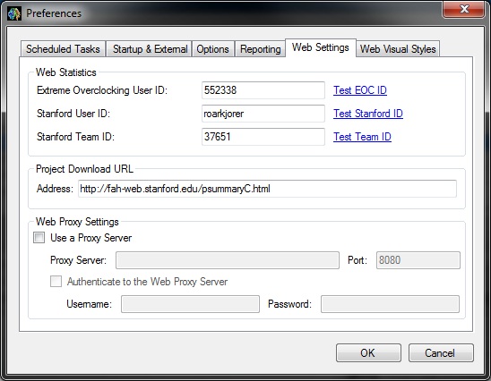Select the Web Settings tab
This screenshot has width=491, height=381.
pyautogui.click(x=321, y=47)
